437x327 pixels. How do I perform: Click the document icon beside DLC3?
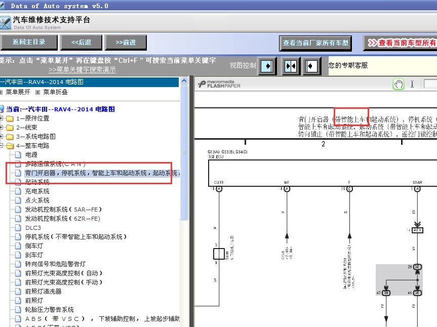18,228
